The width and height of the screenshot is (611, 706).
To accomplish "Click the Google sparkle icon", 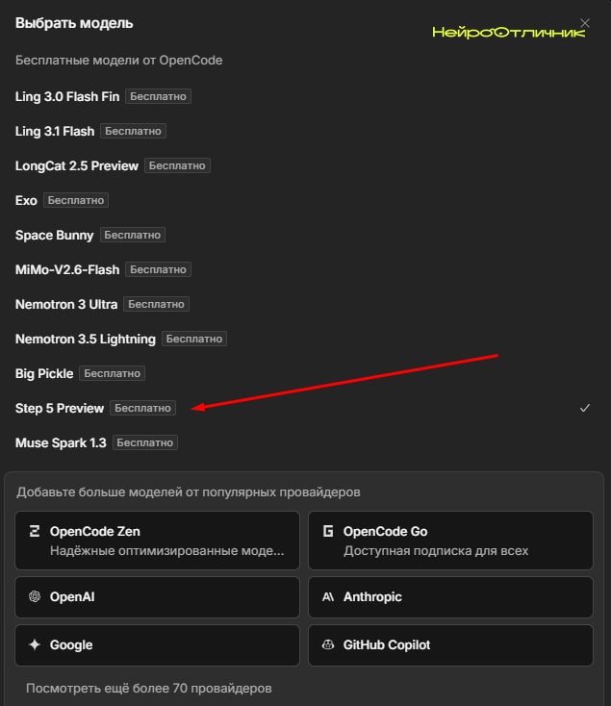I will tap(35, 644).
